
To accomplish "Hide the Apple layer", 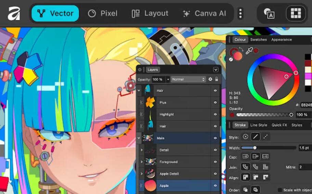I will pos(215,186).
